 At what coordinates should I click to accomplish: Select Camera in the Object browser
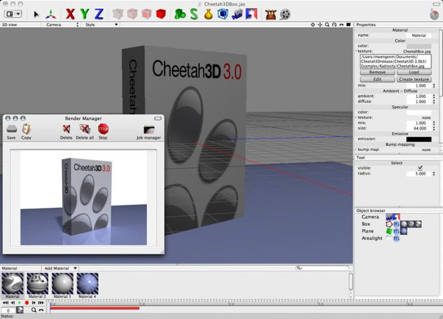point(370,217)
